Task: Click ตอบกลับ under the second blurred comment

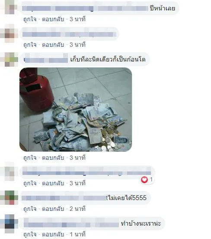Action: pyautogui.click(x=53, y=45)
